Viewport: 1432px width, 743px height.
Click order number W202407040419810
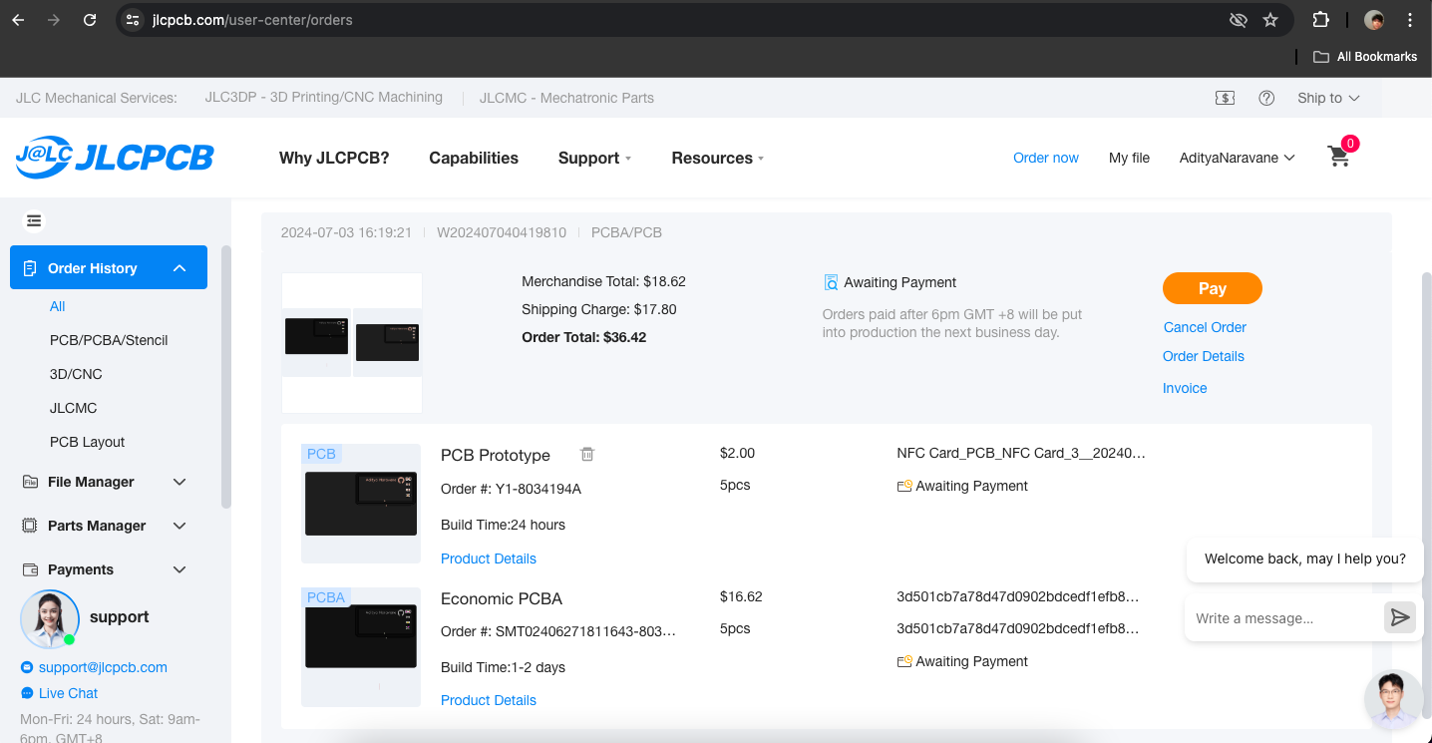[x=502, y=232]
